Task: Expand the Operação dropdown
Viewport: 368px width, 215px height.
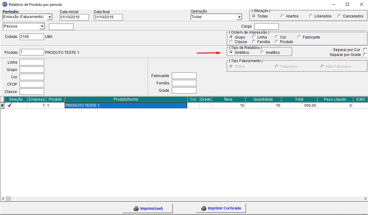Action: [239, 17]
